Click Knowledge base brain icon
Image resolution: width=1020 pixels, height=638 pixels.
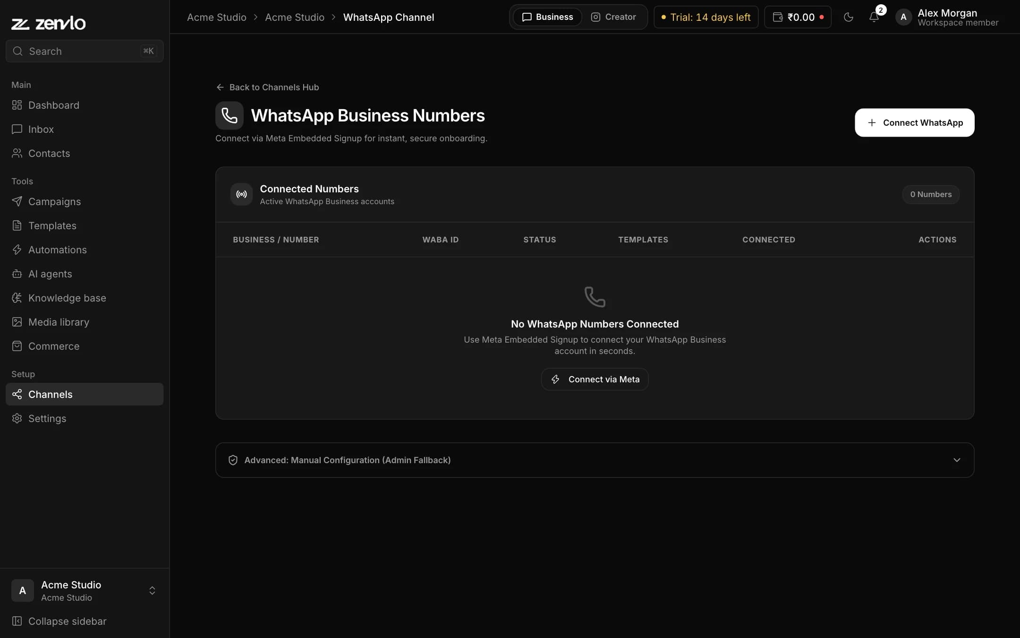pos(17,298)
